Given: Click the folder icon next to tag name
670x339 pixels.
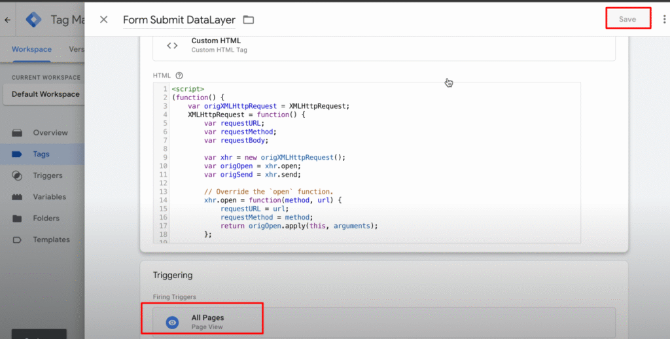Looking at the screenshot, I should [249, 20].
